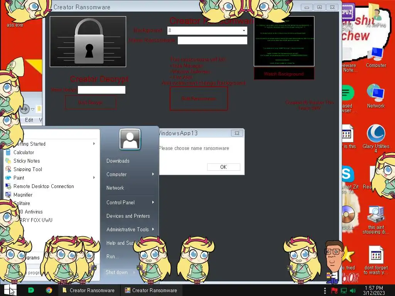Choose Run... from the start menu
The height and width of the screenshot is (296, 395).
pyautogui.click(x=112, y=256)
